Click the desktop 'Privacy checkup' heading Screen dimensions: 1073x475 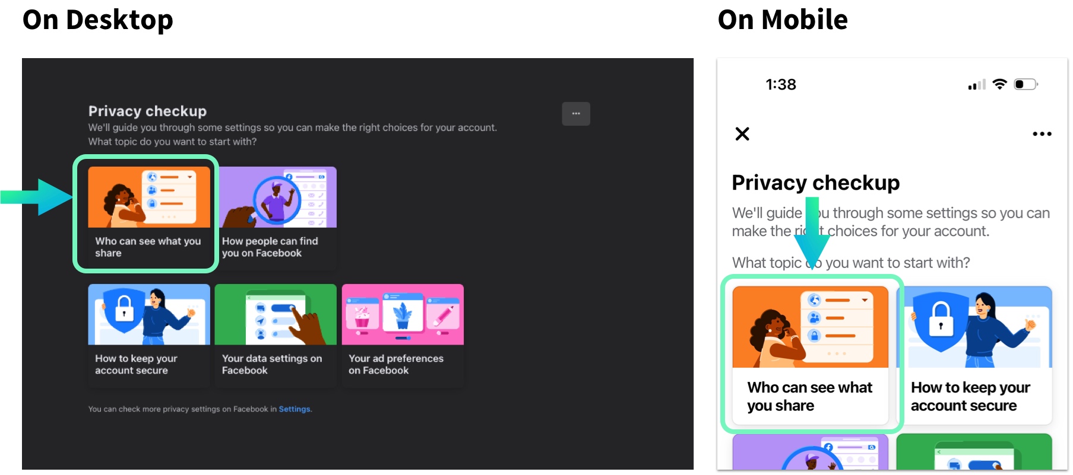[x=147, y=111]
